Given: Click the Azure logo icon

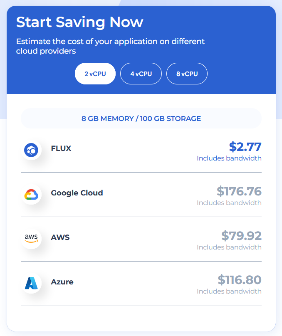Looking at the screenshot, I should [x=31, y=283].
